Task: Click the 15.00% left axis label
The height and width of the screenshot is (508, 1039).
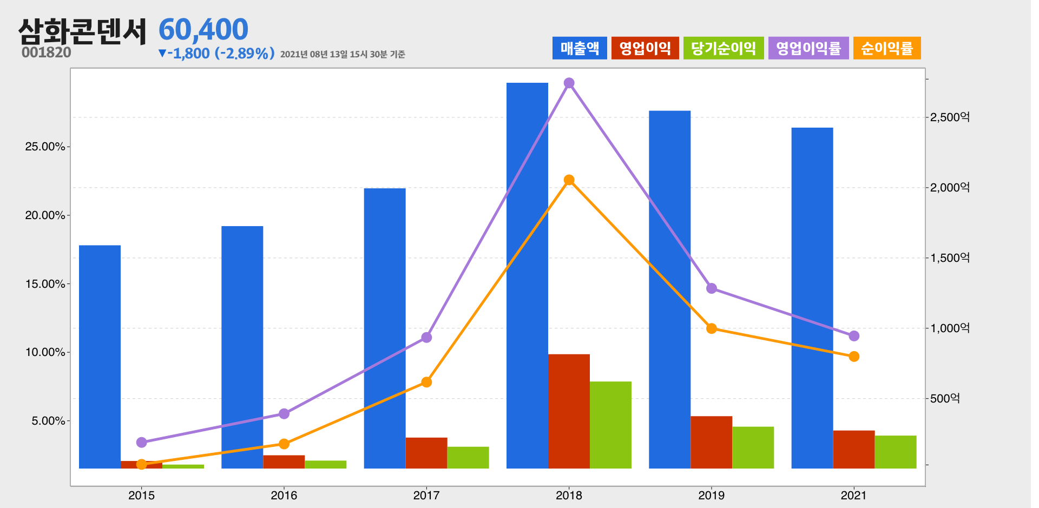Action: (x=45, y=284)
